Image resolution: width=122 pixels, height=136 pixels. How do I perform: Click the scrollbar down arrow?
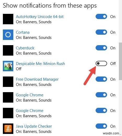click(x=120, y=134)
